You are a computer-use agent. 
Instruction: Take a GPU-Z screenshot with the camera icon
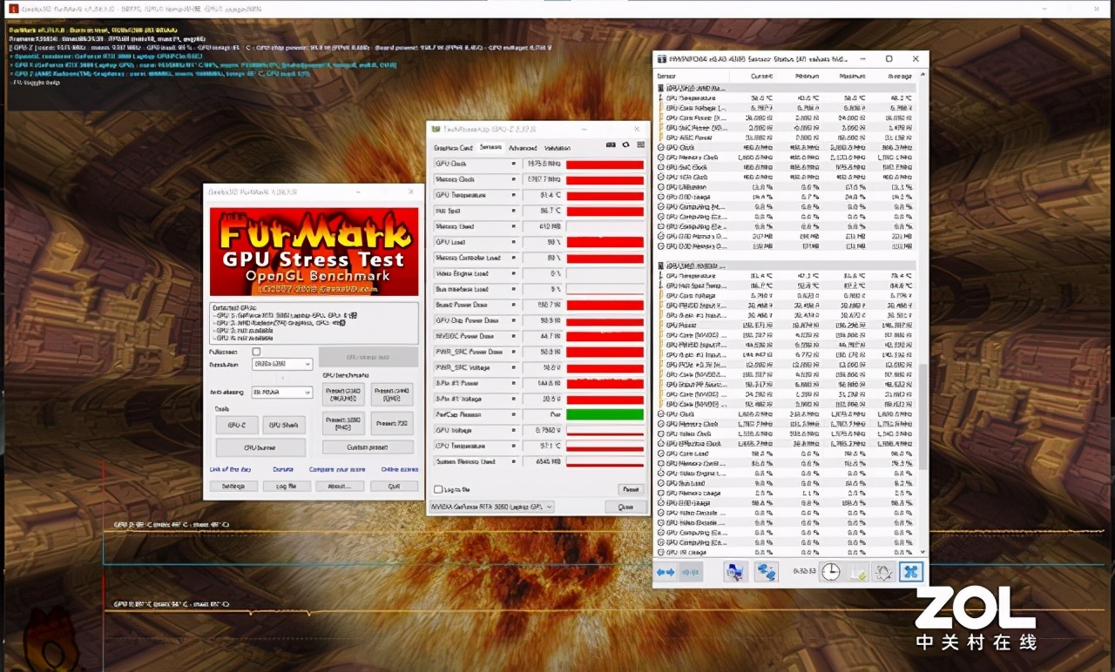click(x=611, y=145)
